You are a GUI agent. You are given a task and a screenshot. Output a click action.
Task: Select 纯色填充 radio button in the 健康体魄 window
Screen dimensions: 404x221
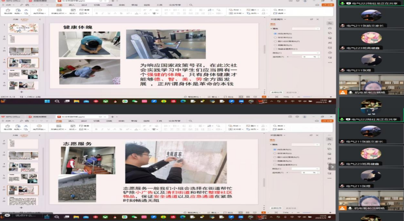tap(275, 34)
